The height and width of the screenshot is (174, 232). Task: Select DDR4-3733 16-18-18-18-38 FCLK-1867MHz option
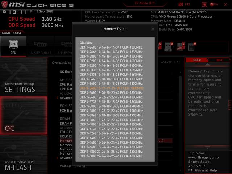[111, 101]
